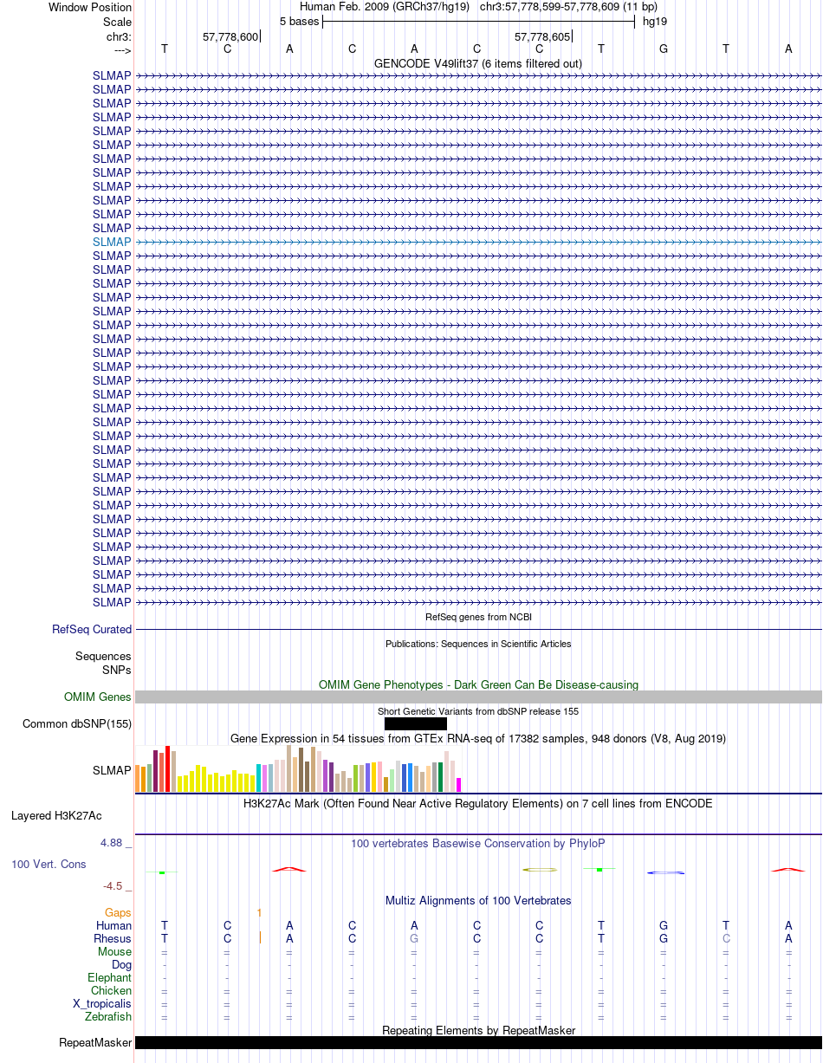Click the 'chr3:' ruler label

pos(119,36)
